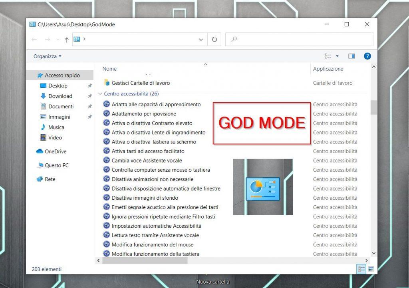Sort items by the Nome column header
This screenshot has width=409, height=288.
(x=109, y=68)
